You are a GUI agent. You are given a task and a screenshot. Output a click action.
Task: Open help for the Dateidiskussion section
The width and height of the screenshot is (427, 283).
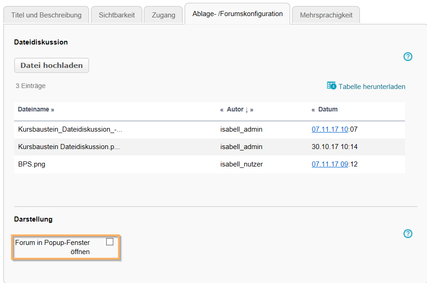click(x=408, y=56)
